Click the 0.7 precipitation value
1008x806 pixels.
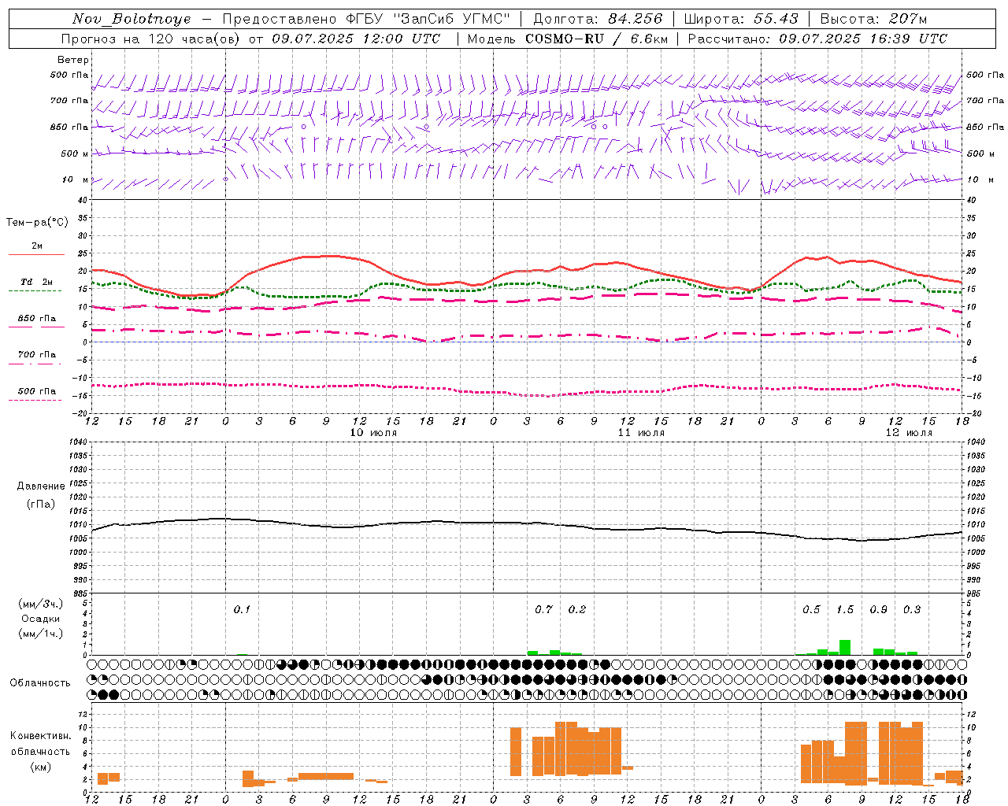[x=543, y=609]
